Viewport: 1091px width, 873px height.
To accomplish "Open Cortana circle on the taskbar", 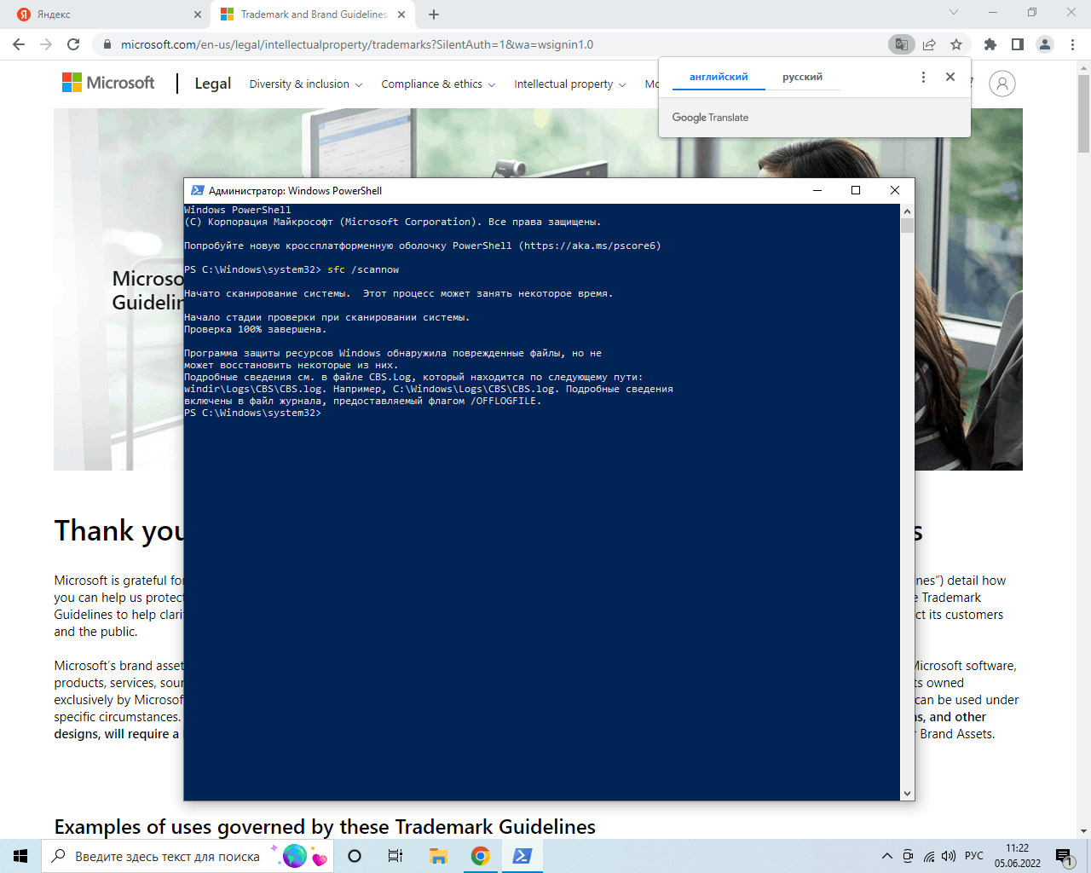I will (355, 856).
